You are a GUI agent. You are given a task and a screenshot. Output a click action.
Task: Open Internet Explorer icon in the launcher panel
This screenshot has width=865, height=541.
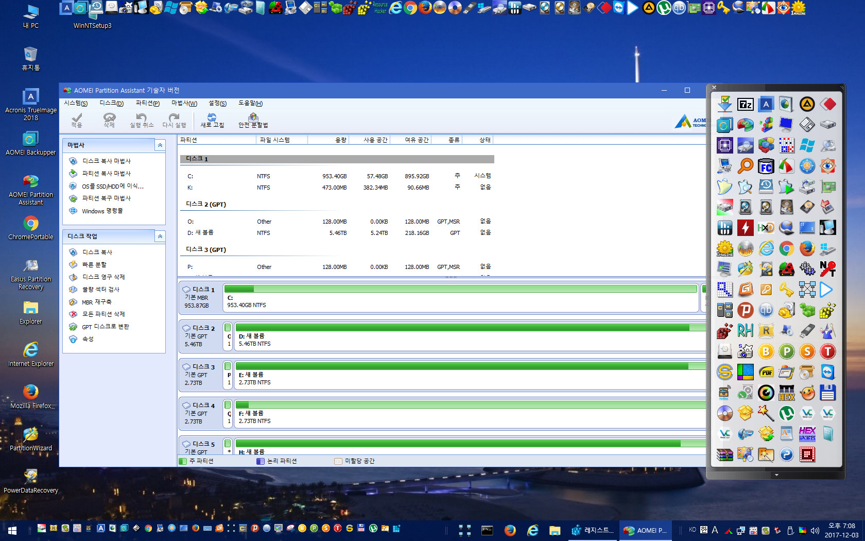click(x=766, y=249)
